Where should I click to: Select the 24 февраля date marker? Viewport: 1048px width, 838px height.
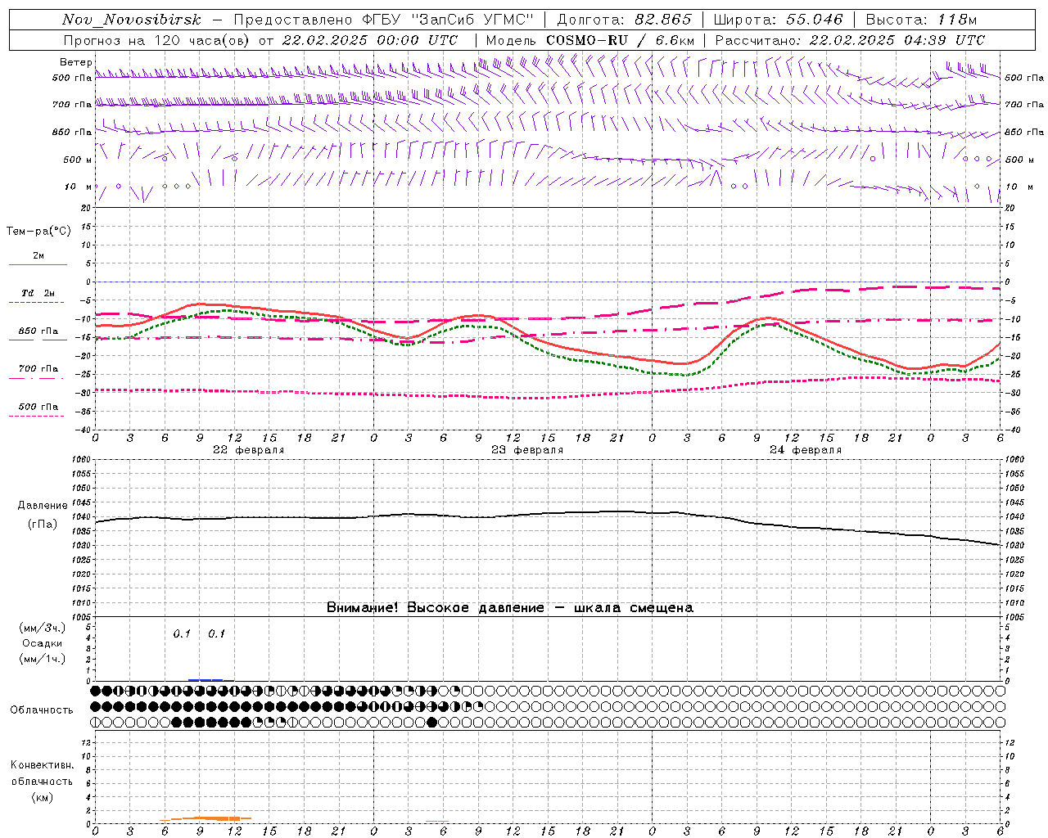pos(806,450)
